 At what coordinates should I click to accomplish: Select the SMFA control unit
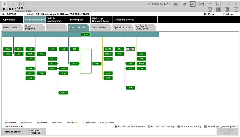(52, 68)
